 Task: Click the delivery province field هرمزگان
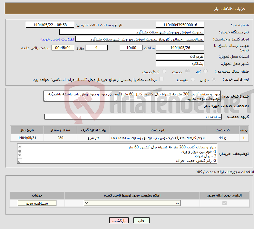(180, 56)
